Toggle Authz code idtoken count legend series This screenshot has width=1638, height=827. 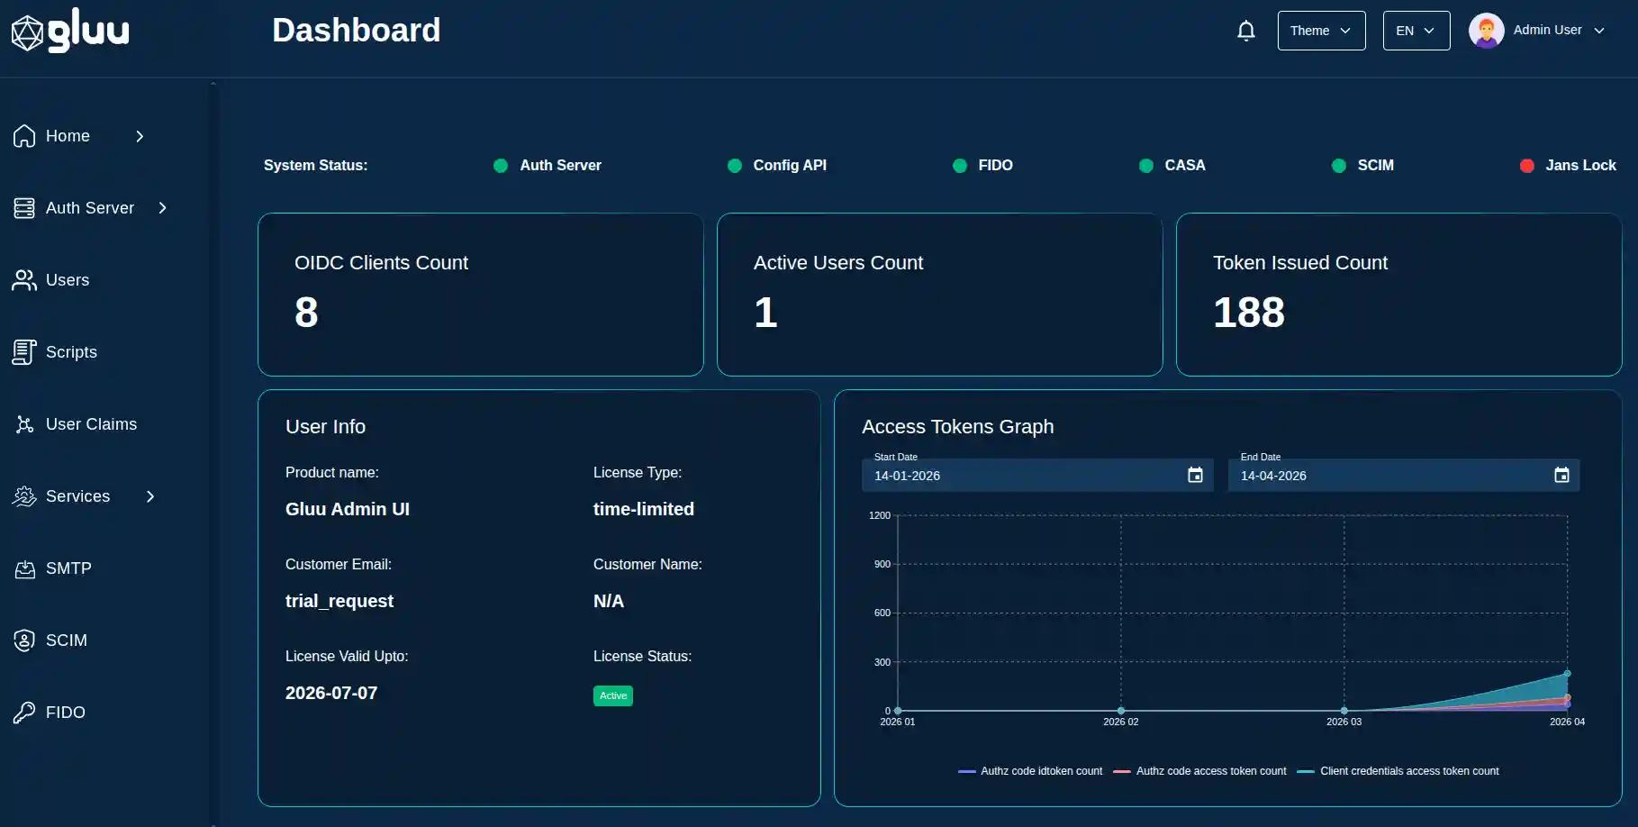[1031, 771]
